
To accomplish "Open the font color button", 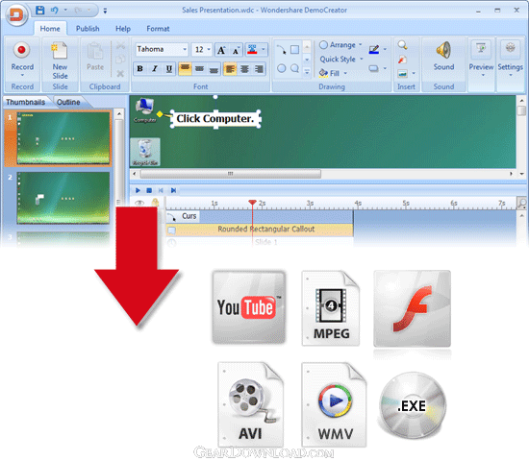I will point(252,50).
